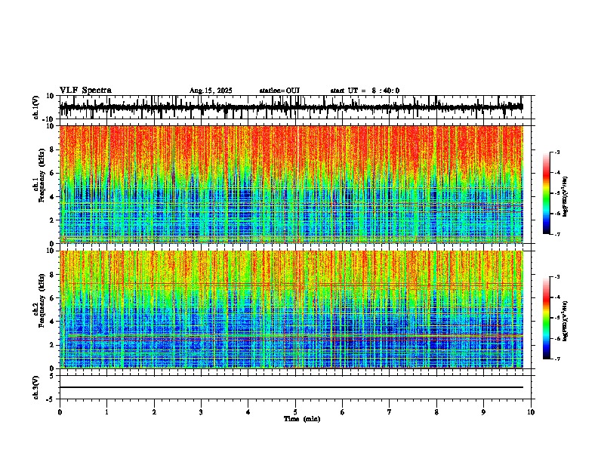
Task: Click the "2" kHz tick on ch.2 axis
Action: [53, 345]
